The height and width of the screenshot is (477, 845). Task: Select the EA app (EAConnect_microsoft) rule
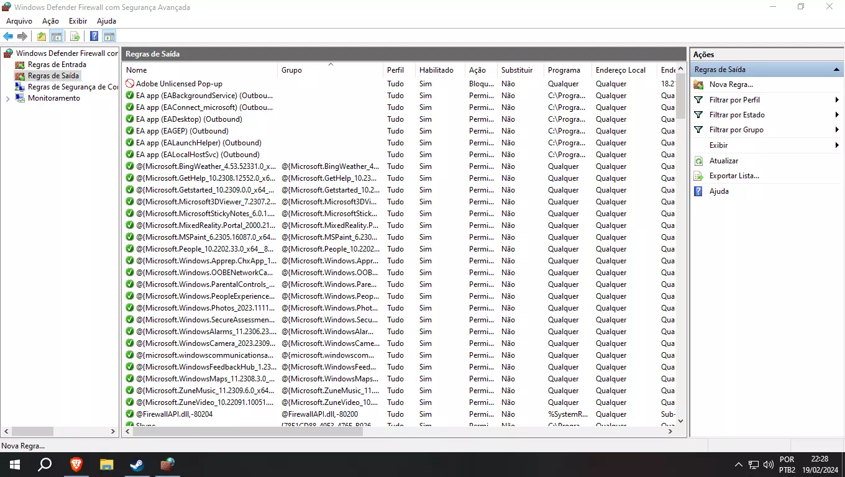(204, 107)
